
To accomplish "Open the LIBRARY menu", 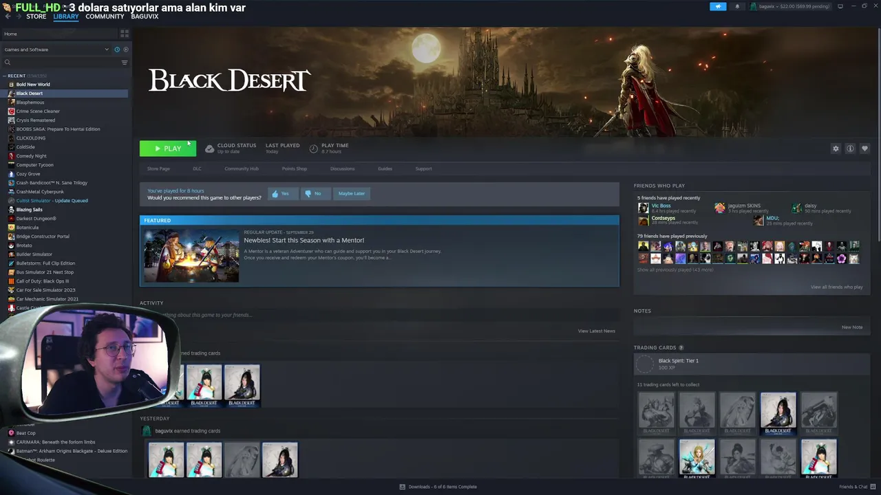I will coord(66,16).
